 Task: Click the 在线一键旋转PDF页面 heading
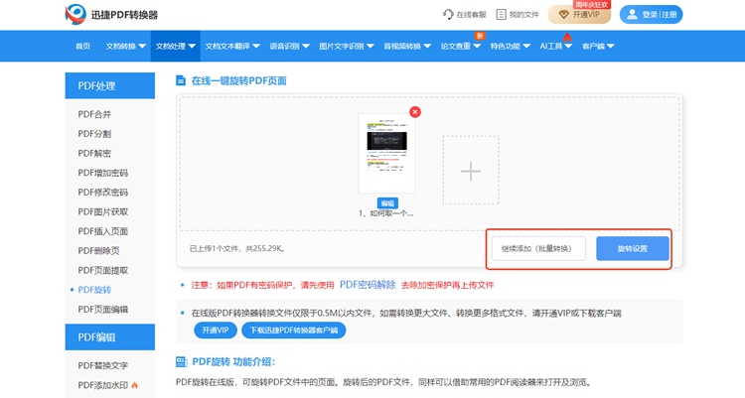coord(238,80)
